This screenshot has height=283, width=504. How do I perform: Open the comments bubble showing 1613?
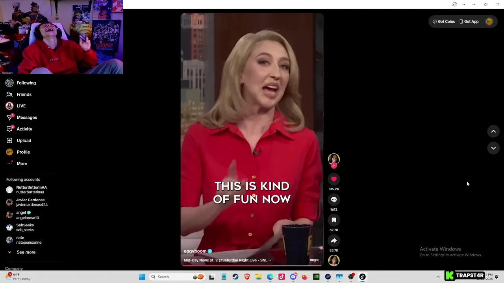[334, 200]
